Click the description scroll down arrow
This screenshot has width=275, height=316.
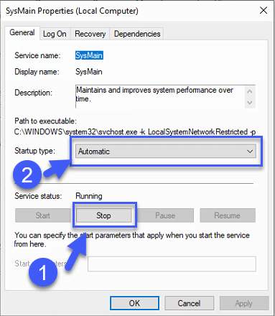[250, 103]
